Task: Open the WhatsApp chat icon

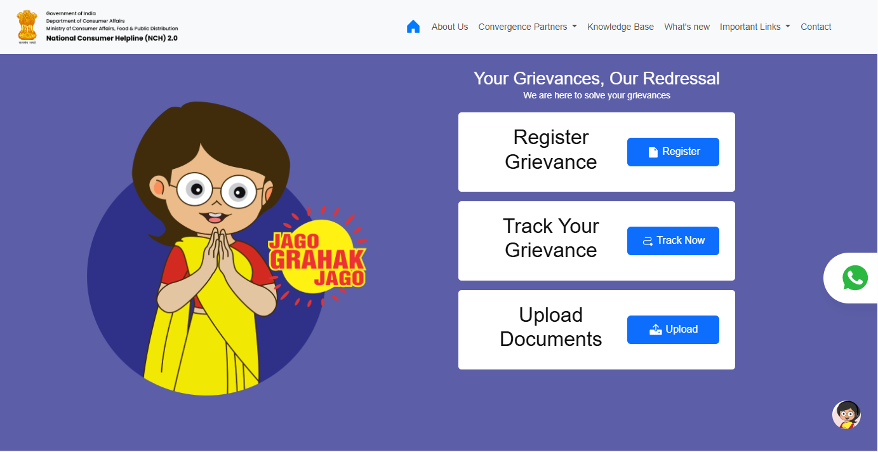Action: (855, 278)
